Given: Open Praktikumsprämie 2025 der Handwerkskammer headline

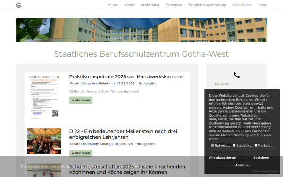Looking at the screenshot, I should click(x=127, y=76).
